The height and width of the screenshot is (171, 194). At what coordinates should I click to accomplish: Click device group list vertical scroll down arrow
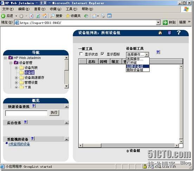coord(181,141)
